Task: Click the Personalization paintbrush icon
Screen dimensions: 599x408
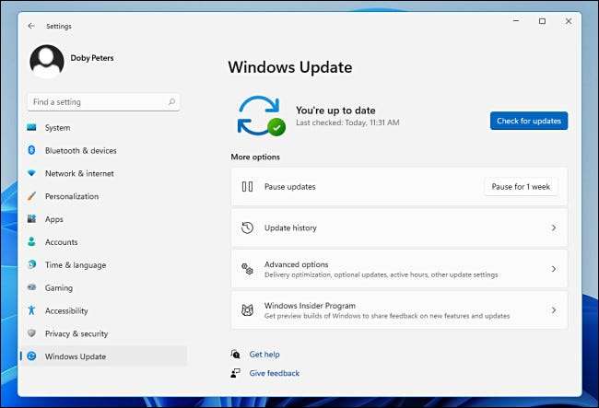Action: (x=31, y=196)
